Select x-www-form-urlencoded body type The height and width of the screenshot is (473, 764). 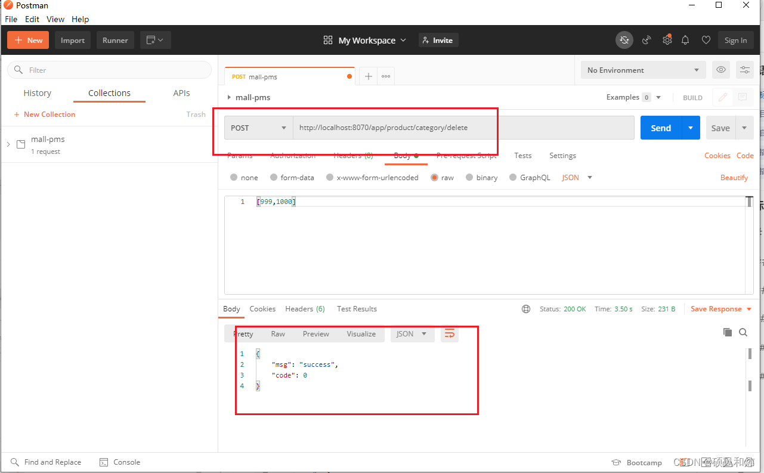point(372,177)
